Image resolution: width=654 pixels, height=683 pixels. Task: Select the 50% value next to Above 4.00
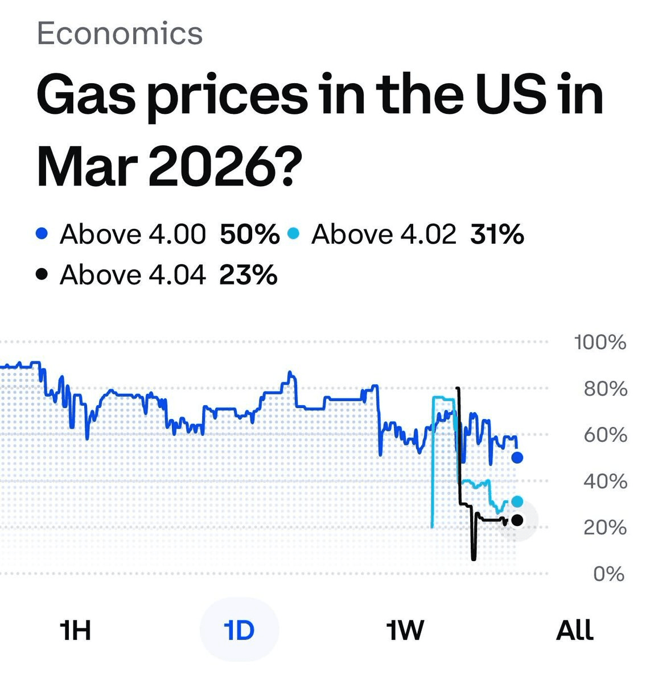pyautogui.click(x=251, y=233)
